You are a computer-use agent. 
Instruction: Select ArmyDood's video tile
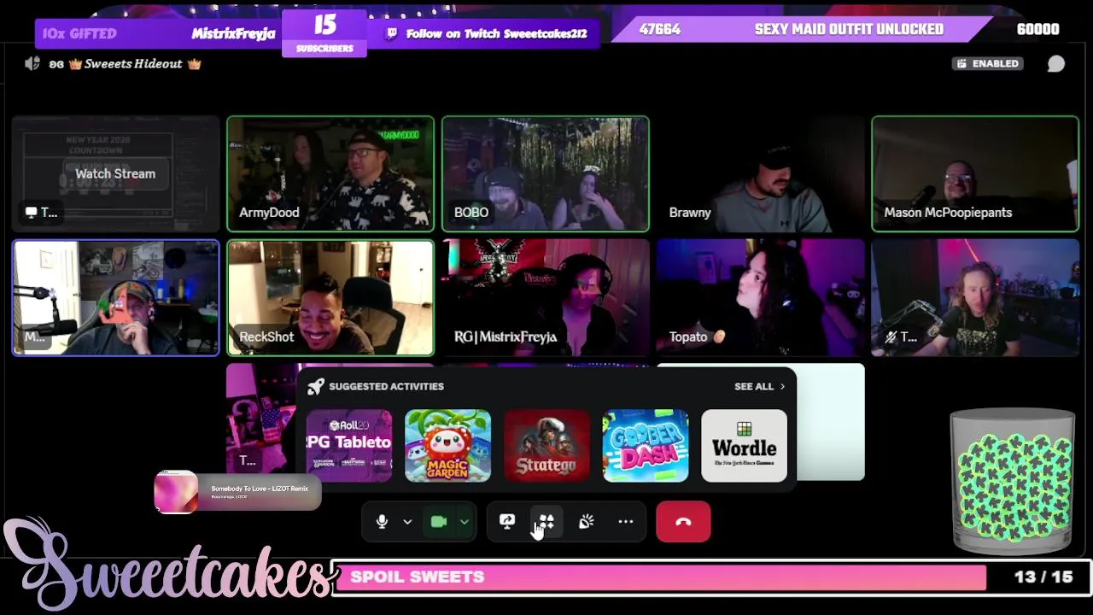pyautogui.click(x=330, y=174)
